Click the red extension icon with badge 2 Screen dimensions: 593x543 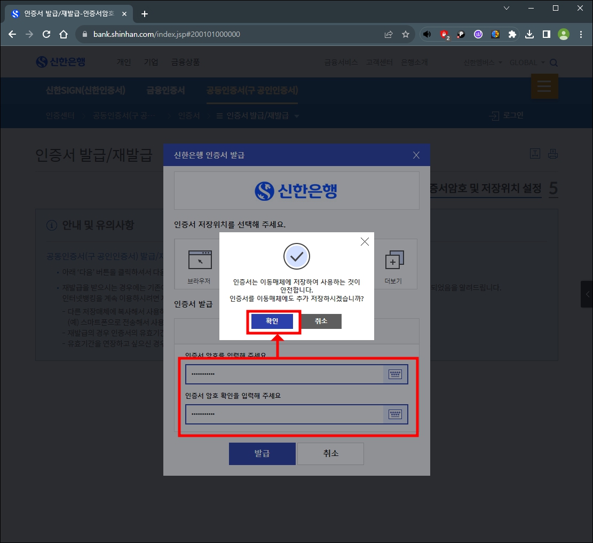[x=445, y=34]
